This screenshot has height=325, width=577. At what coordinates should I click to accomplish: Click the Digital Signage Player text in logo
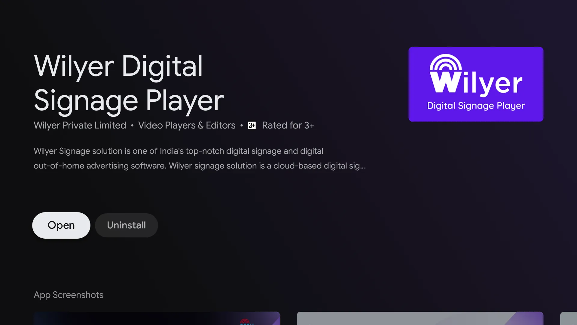[476, 106]
